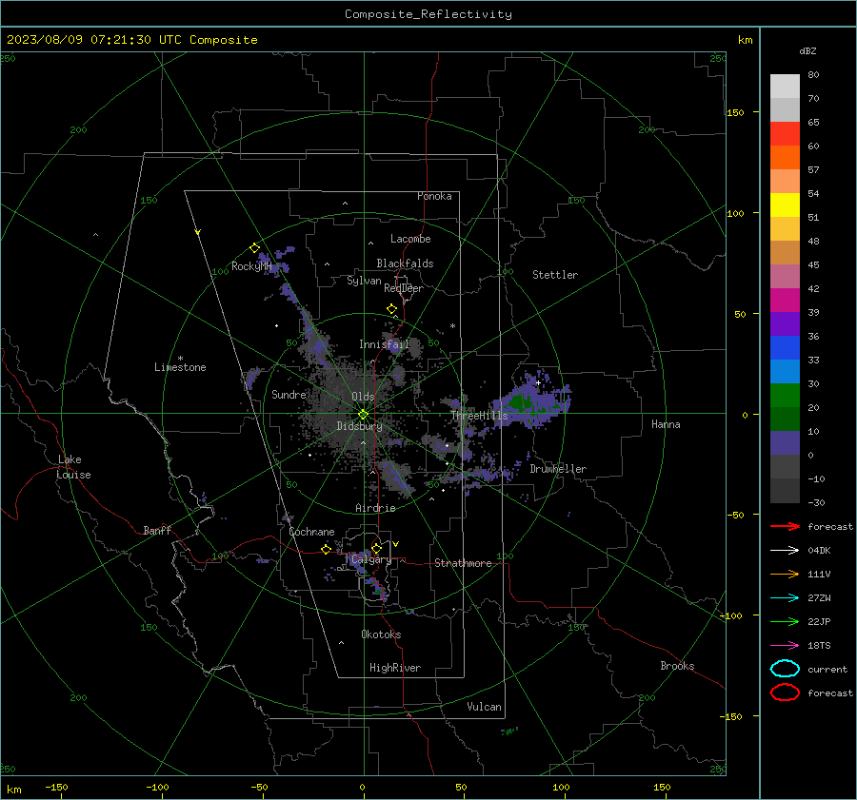Click the Lacombe town label

[410, 239]
